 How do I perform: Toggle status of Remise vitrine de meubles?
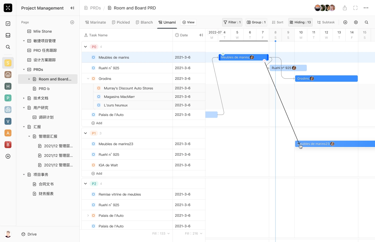pos(93,194)
